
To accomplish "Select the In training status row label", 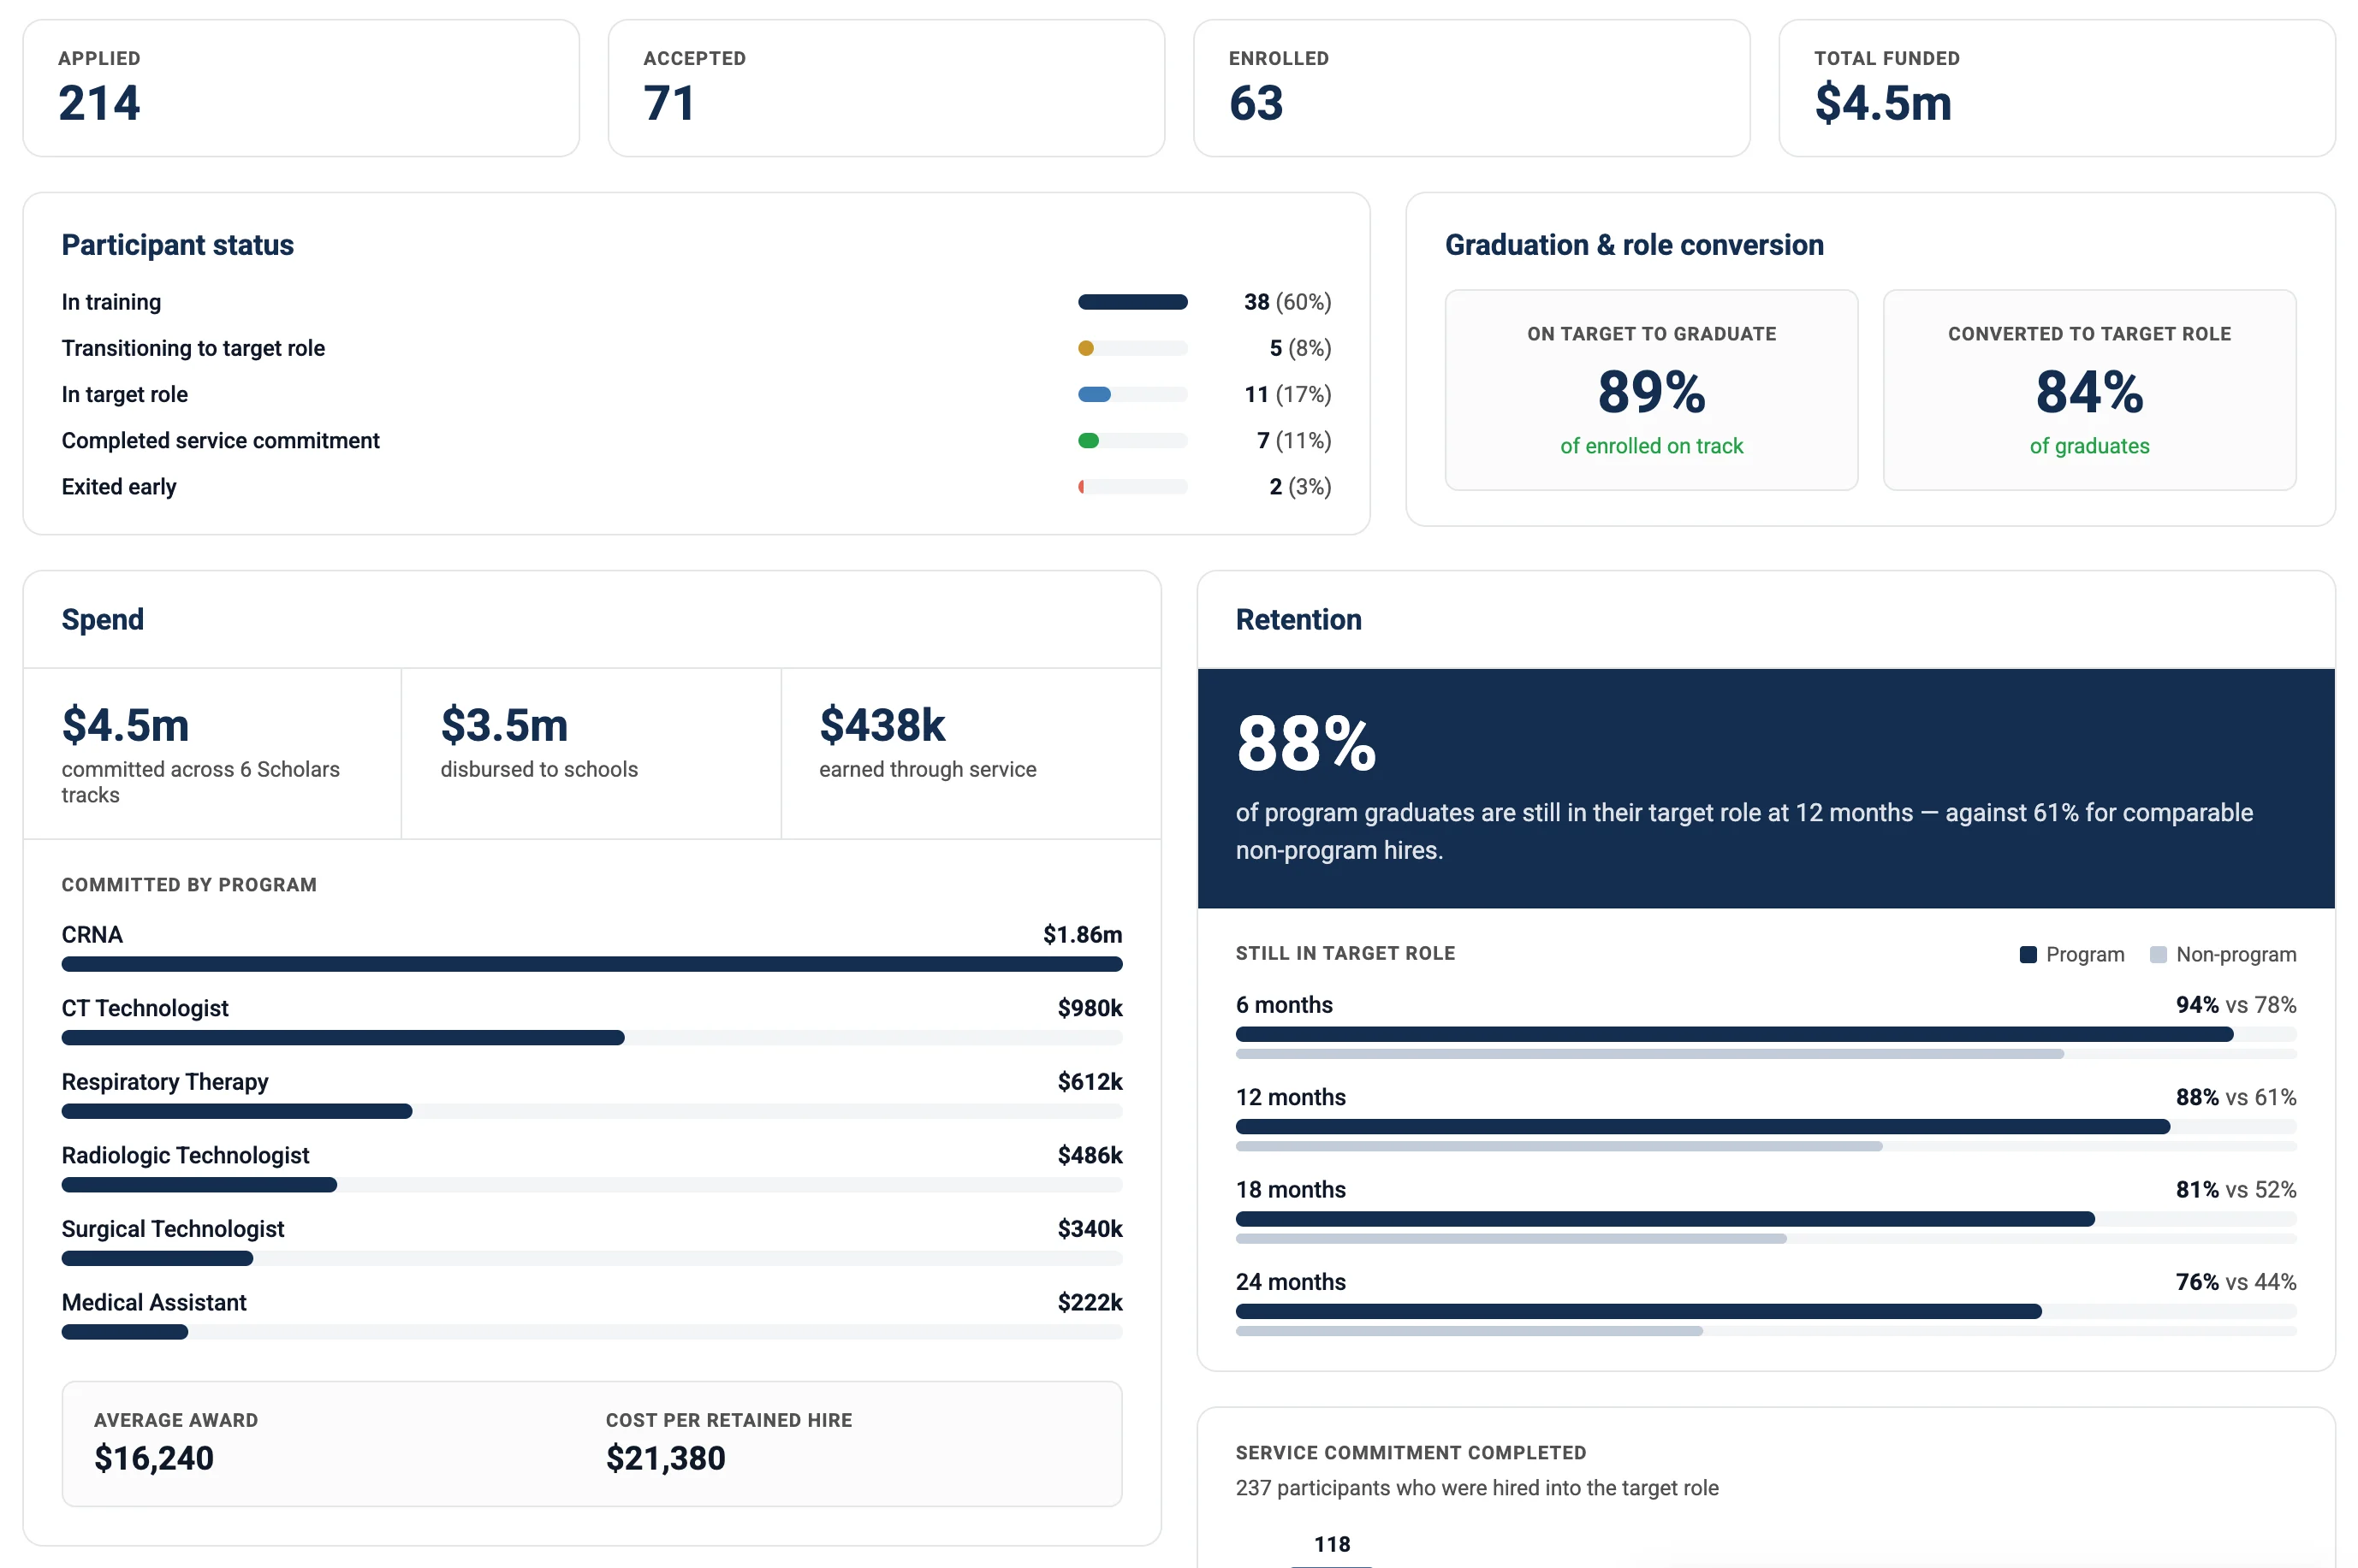I will pos(111,302).
